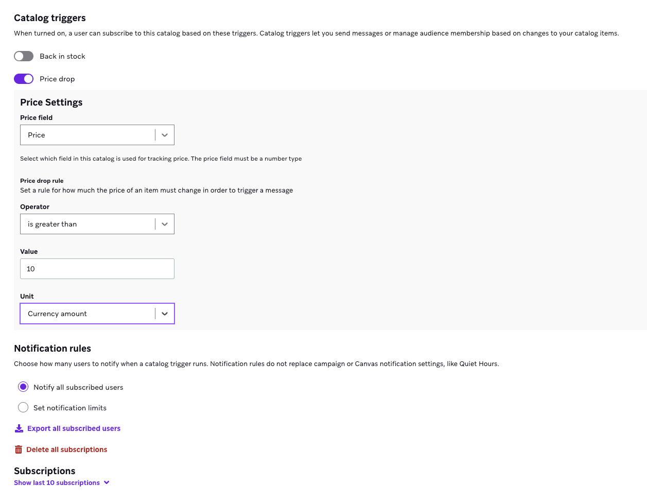The height and width of the screenshot is (503, 647).
Task: Click the download icon beside Export all subscribed users
Action: tap(19, 428)
